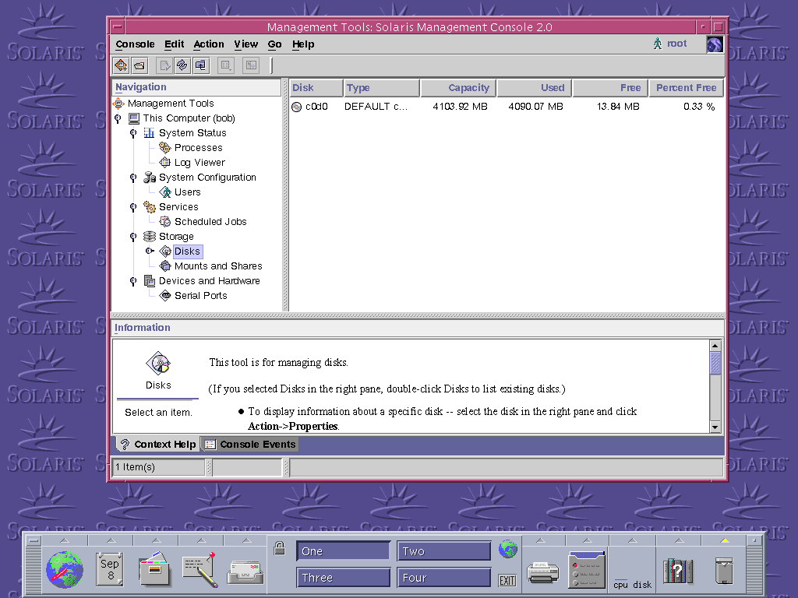The height and width of the screenshot is (598, 798).
Task: Open the Sep 8 calendar icon
Action: click(109, 569)
